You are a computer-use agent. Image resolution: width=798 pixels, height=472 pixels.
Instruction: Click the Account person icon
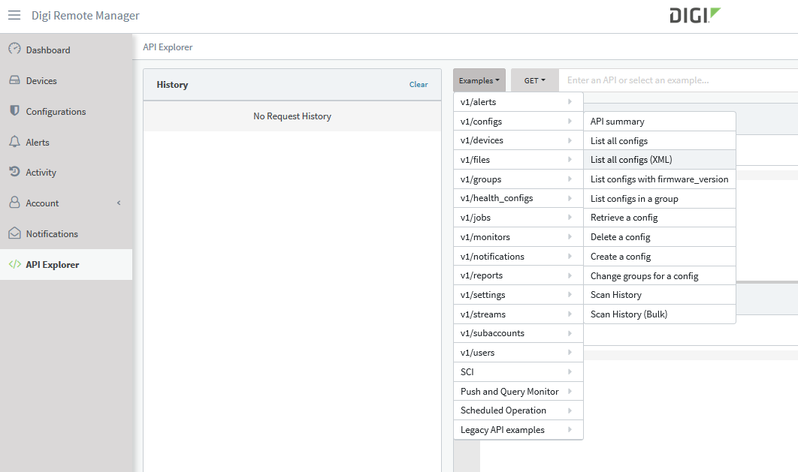pyautogui.click(x=15, y=203)
